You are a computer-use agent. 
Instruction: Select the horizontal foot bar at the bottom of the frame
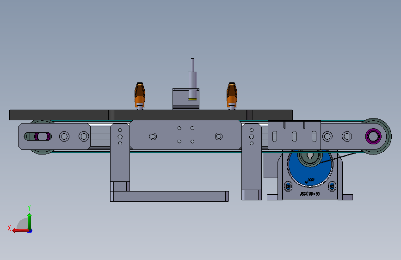tap(170, 196)
